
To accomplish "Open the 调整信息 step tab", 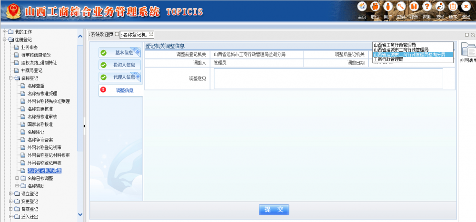I will pyautogui.click(x=120, y=90).
